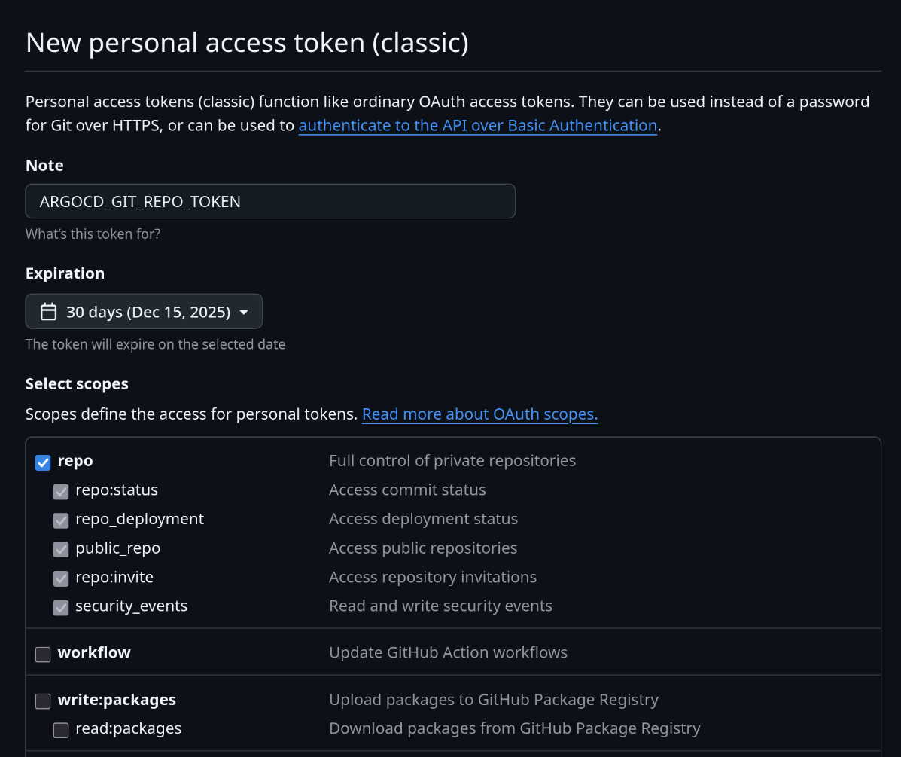Click the 'Update GitHub Action workflows' description
Viewport: 901px width, 757px height.
pos(448,652)
